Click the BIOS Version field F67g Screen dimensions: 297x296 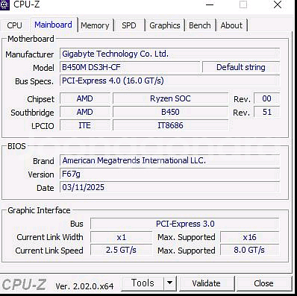click(169, 174)
